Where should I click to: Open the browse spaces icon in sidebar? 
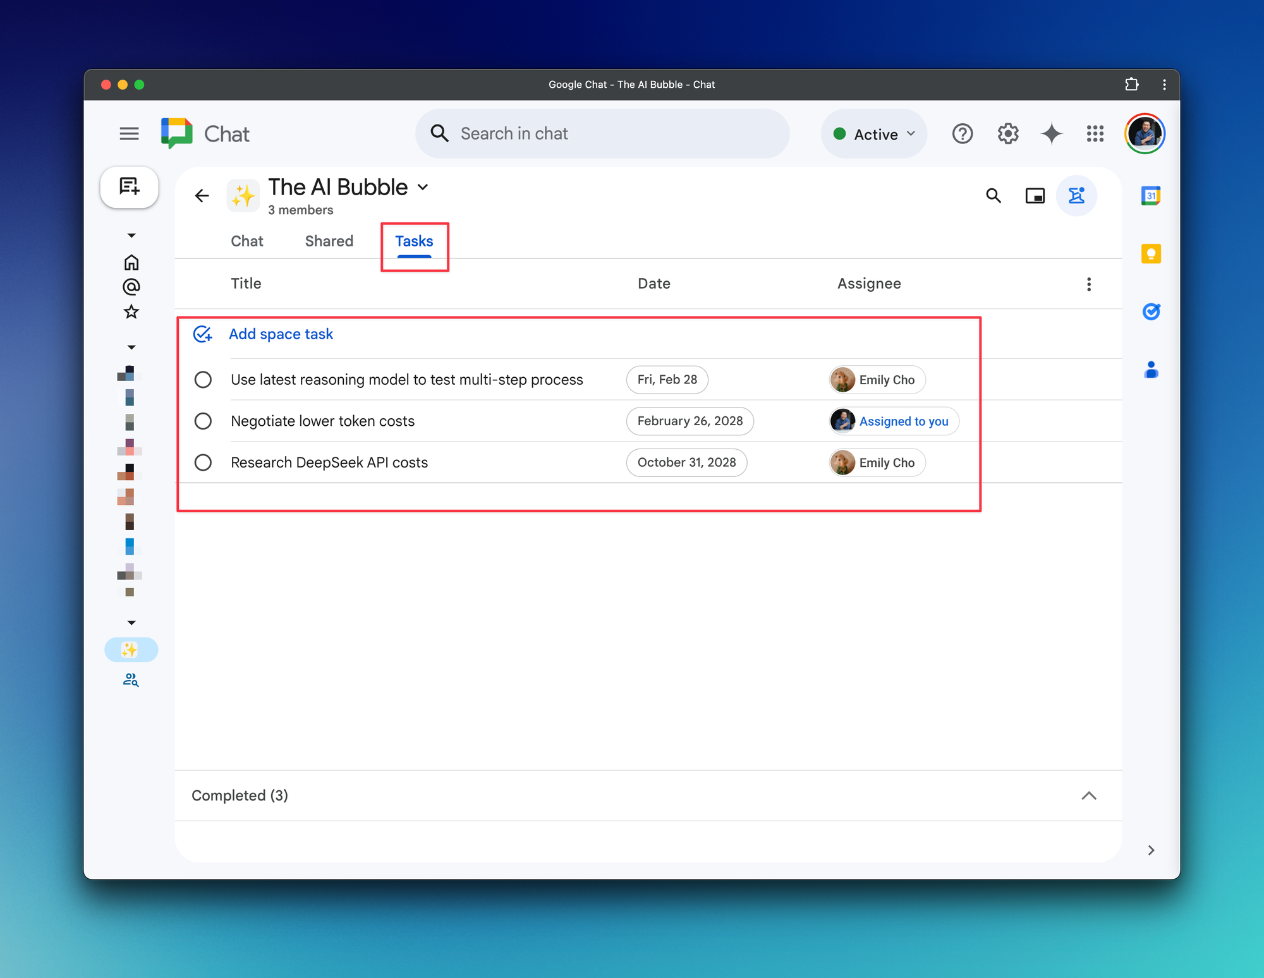pyautogui.click(x=131, y=680)
